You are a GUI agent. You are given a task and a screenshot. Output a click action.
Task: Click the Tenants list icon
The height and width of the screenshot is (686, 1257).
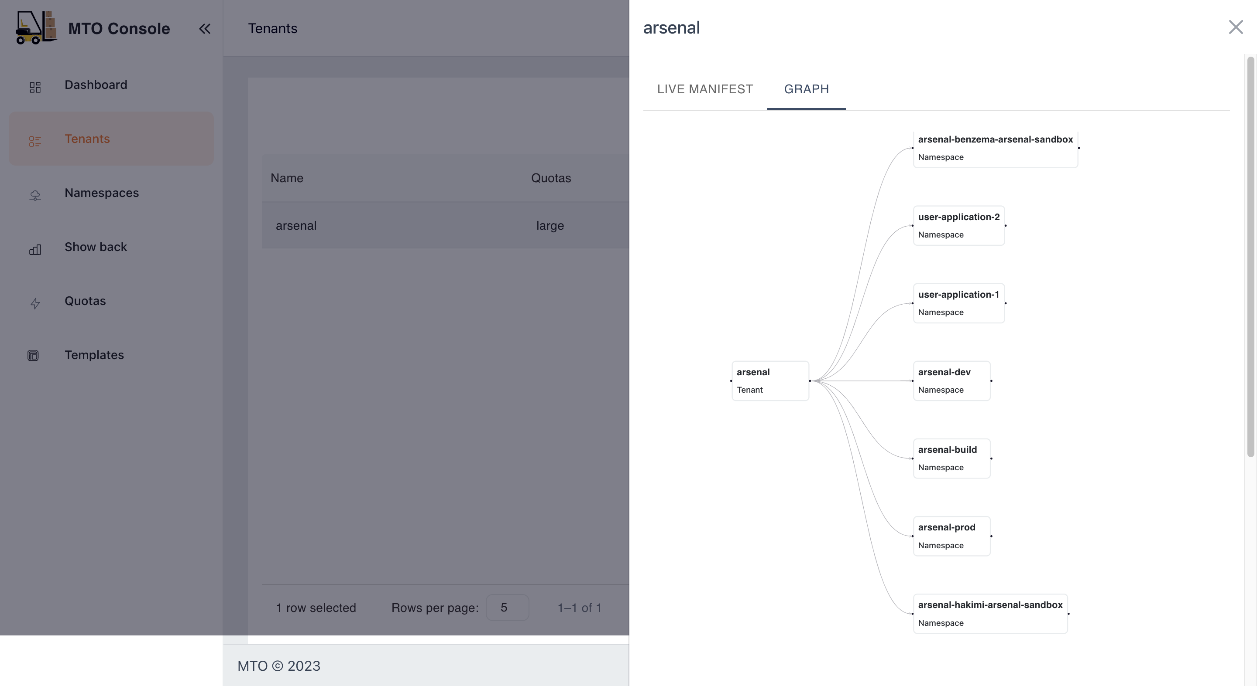point(34,141)
